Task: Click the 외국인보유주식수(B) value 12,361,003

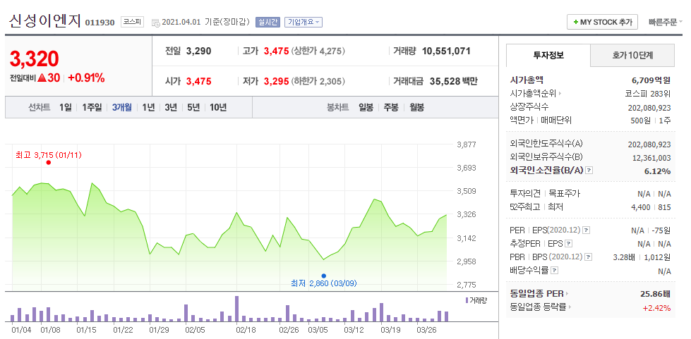Action: [x=651, y=157]
